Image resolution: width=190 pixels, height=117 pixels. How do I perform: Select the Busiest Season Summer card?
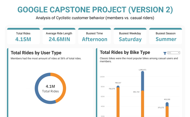(165, 36)
